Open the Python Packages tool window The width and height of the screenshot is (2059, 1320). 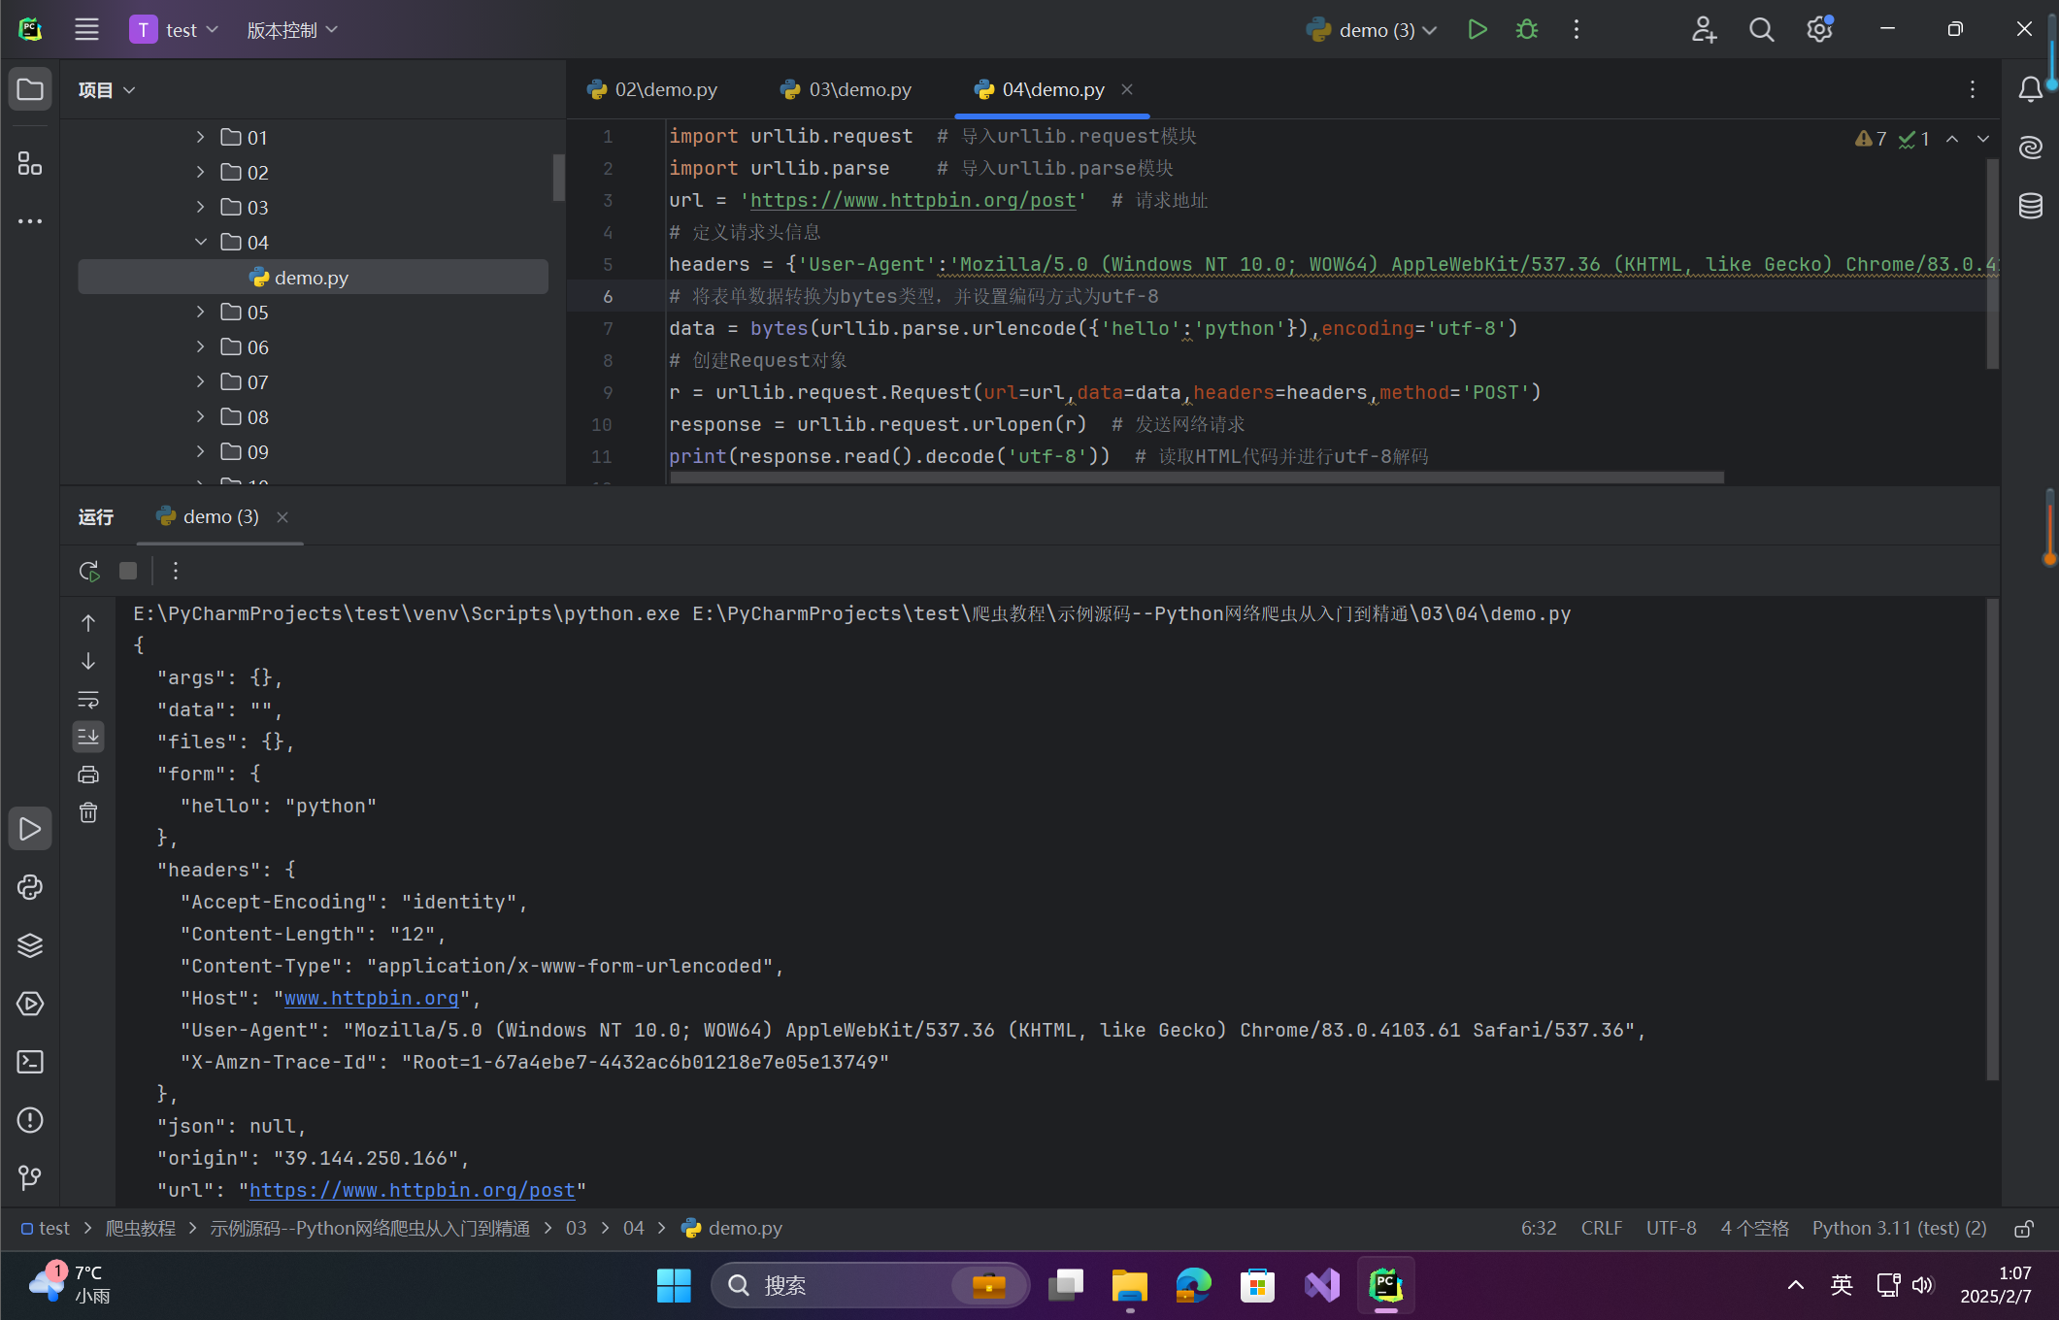point(30,945)
